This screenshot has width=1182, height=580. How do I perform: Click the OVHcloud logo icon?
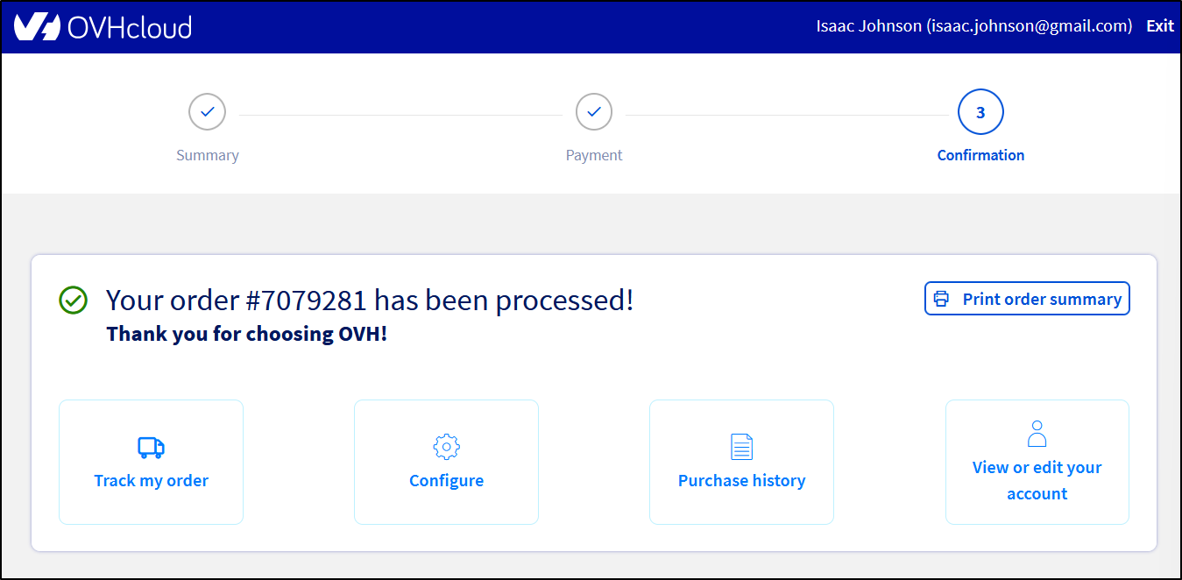[37, 27]
